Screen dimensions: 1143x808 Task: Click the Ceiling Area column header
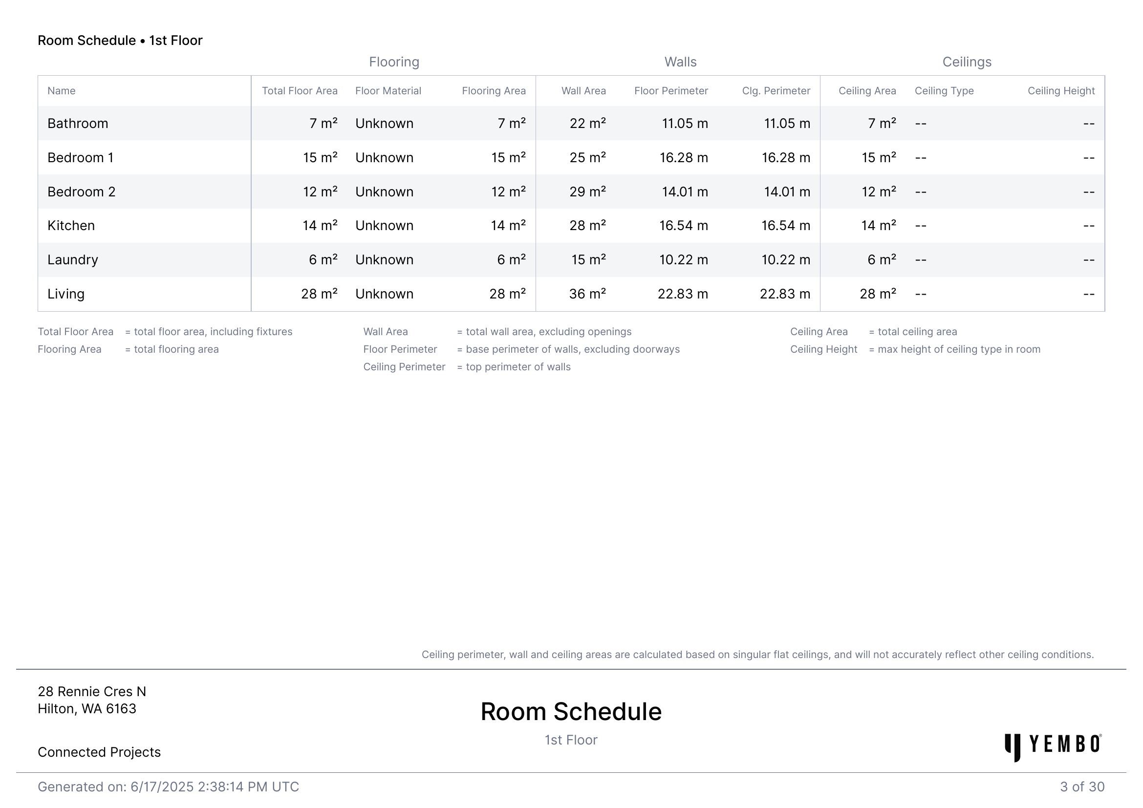coord(867,91)
